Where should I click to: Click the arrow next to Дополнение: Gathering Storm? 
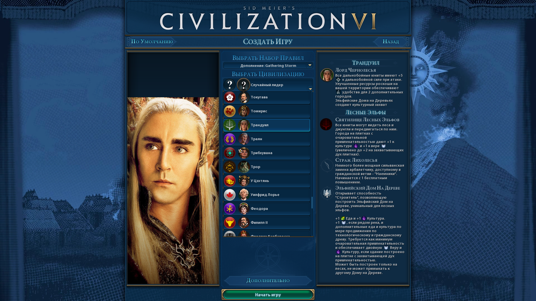point(310,65)
